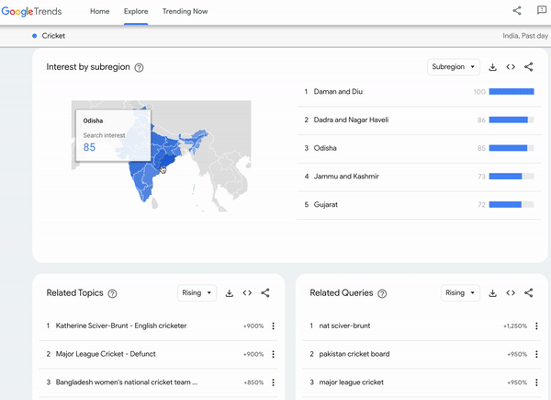Open the Rising dropdown in Related Queries
The width and height of the screenshot is (551, 400).
pos(460,293)
